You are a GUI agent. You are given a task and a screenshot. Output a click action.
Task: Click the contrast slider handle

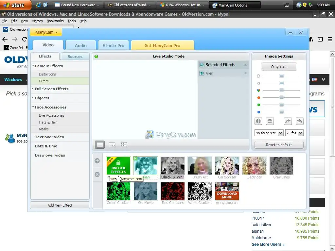[x=282, y=83]
